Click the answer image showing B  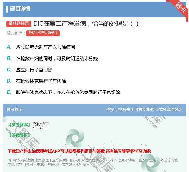point(41,125)
